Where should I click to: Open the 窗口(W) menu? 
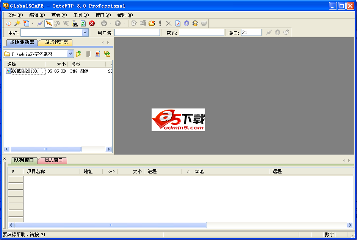[x=103, y=15]
